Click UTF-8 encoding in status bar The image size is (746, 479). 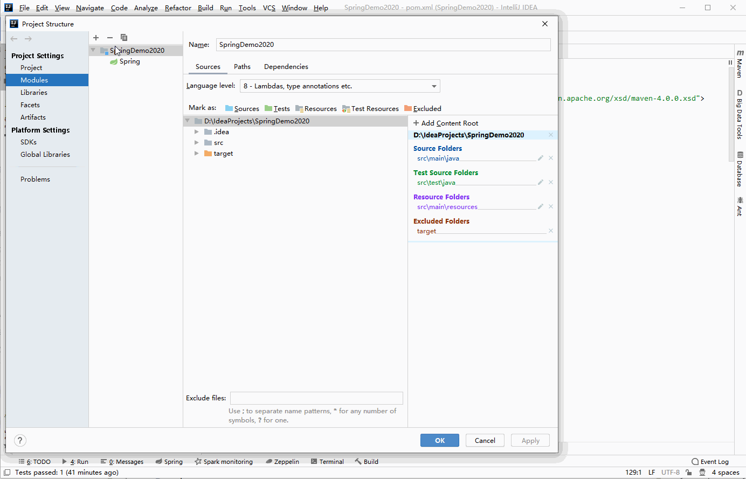pos(671,473)
